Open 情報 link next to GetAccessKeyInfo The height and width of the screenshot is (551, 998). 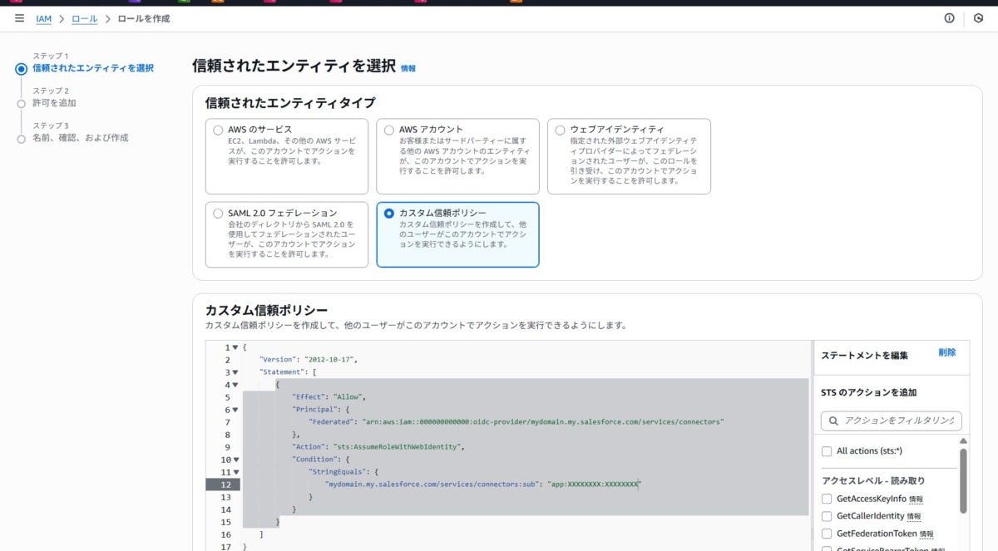[916, 499]
